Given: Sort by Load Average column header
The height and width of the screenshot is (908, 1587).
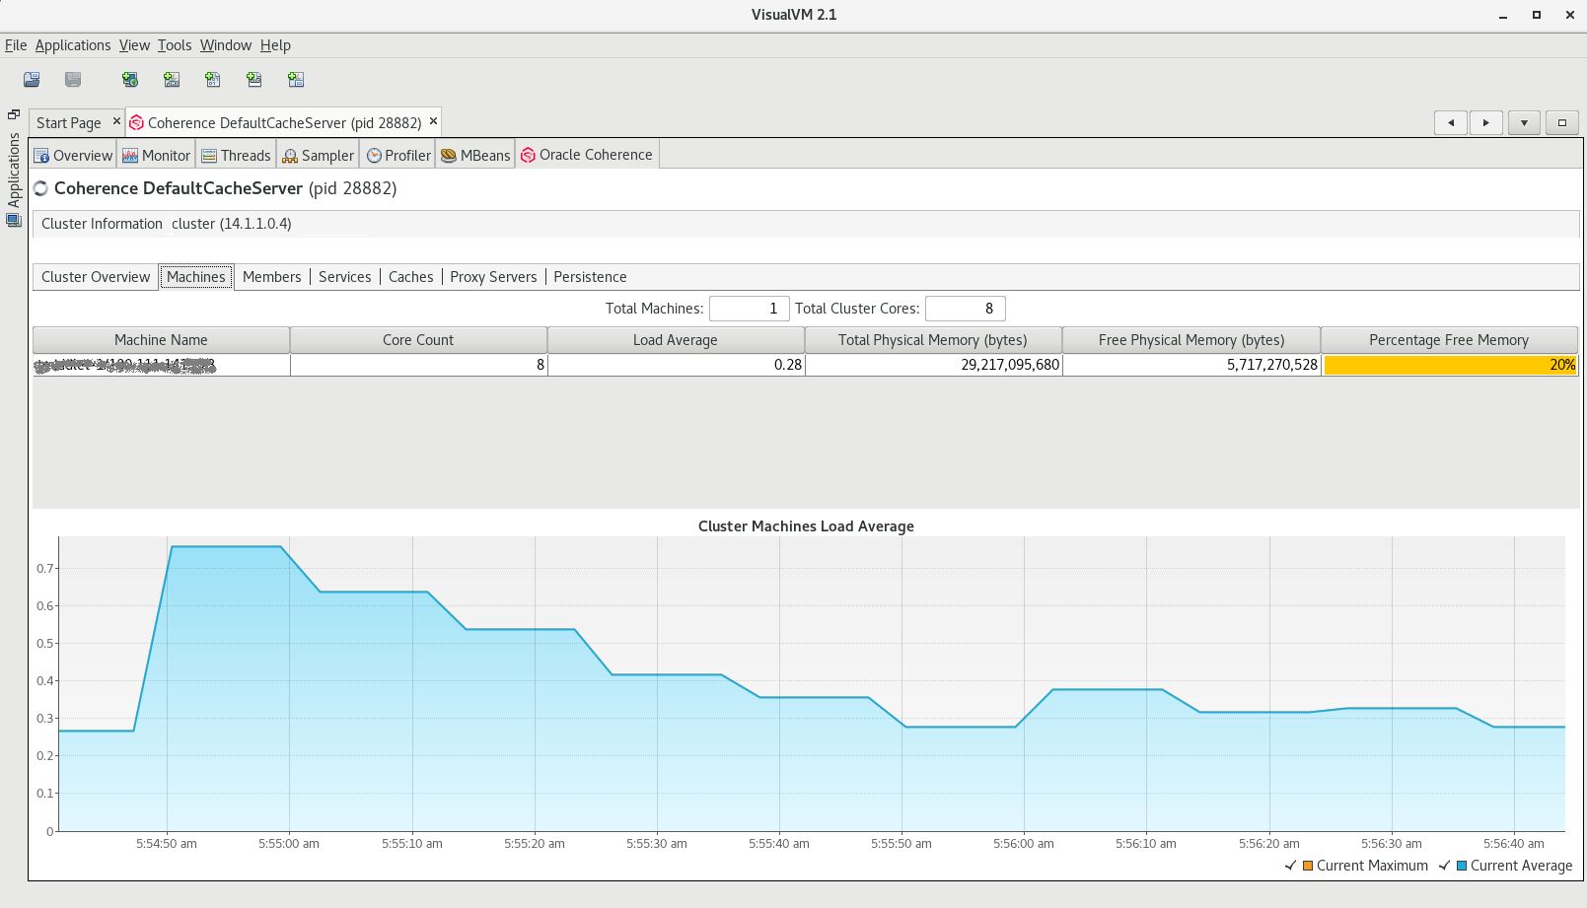Looking at the screenshot, I should pyautogui.click(x=676, y=340).
